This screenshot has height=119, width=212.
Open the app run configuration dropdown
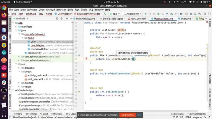pos(115,14)
